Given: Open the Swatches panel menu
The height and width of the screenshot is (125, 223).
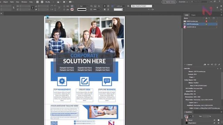Looking at the screenshot, I should [221, 112].
